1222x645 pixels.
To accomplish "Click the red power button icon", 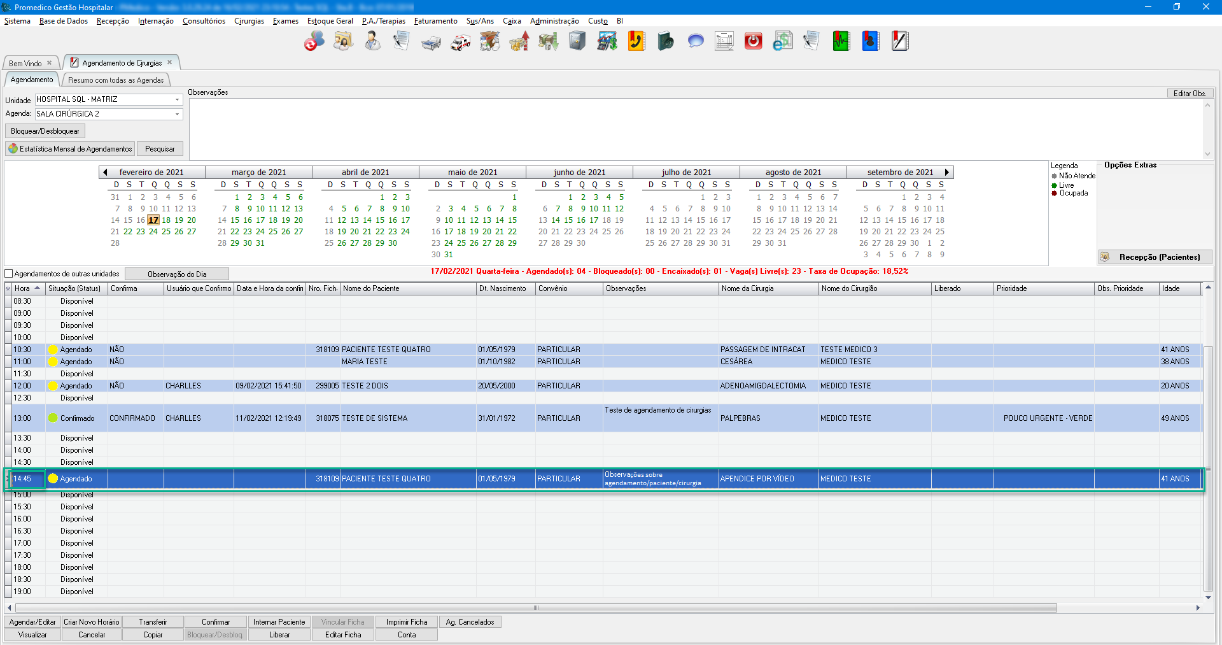I will pos(754,42).
